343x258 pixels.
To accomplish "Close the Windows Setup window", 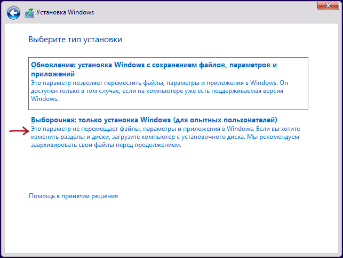I will 328,5.
